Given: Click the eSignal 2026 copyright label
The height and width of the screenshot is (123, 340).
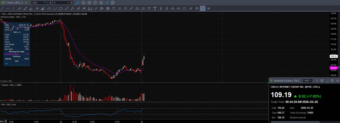Looking at the screenshot, I should 6,81.
